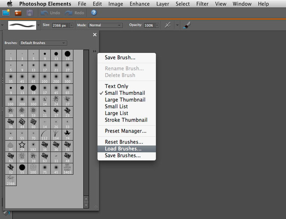
Task: Click Load Brushes menu item
Action: [123, 149]
